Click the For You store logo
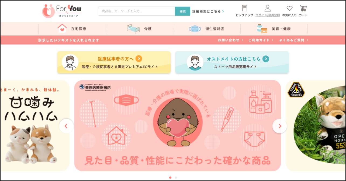Screen dimensions: 346x181 62,11
